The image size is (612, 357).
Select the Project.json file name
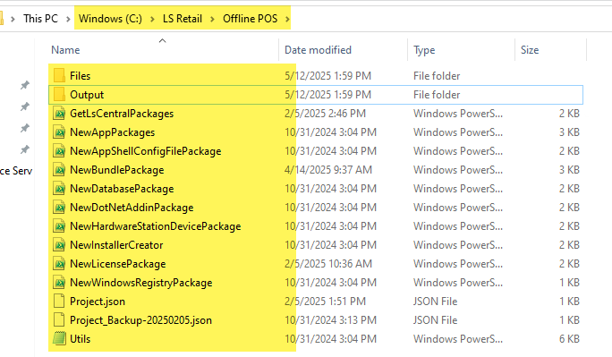[x=98, y=302]
